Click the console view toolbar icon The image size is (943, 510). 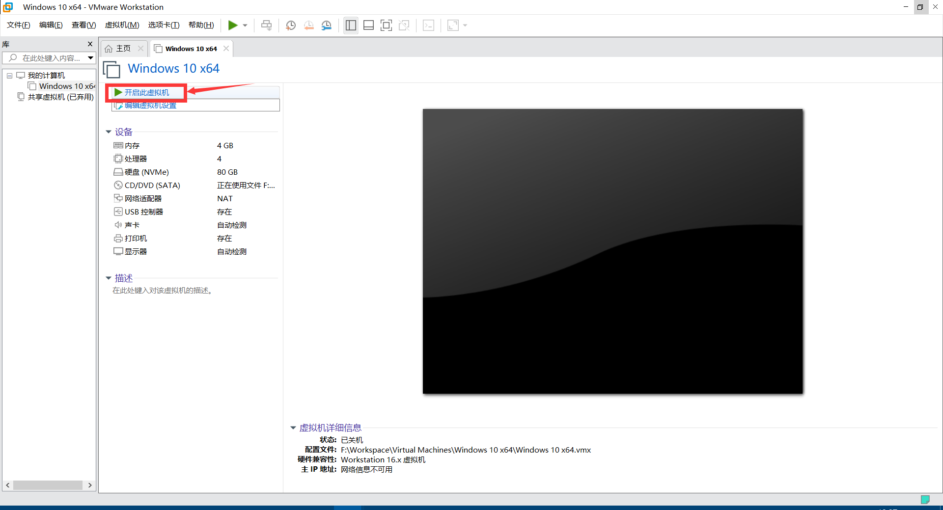point(428,25)
